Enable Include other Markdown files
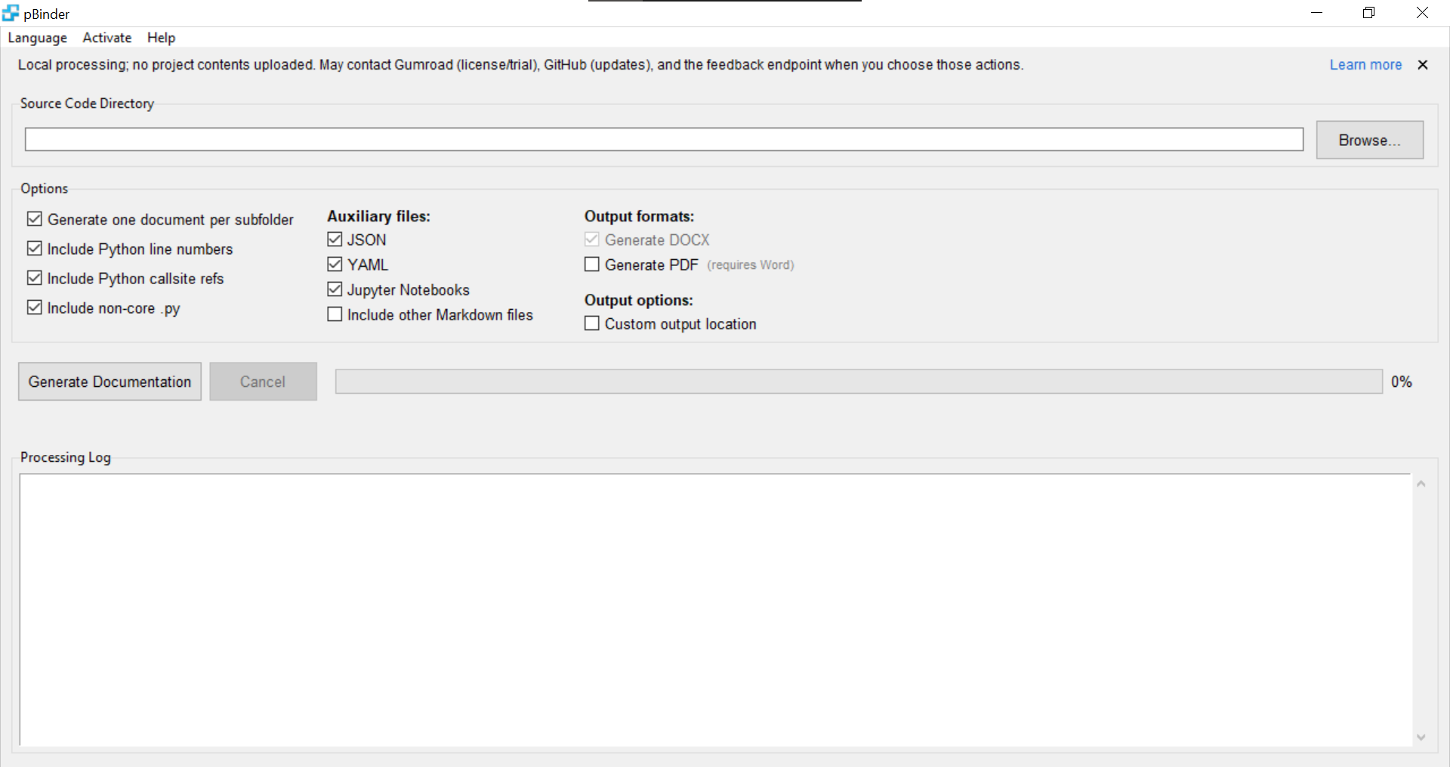1450x767 pixels. pyautogui.click(x=335, y=314)
